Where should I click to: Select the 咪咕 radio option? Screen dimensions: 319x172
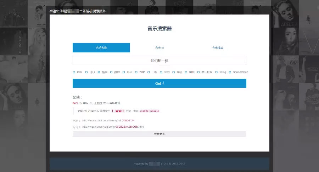pyautogui.click(x=161, y=72)
